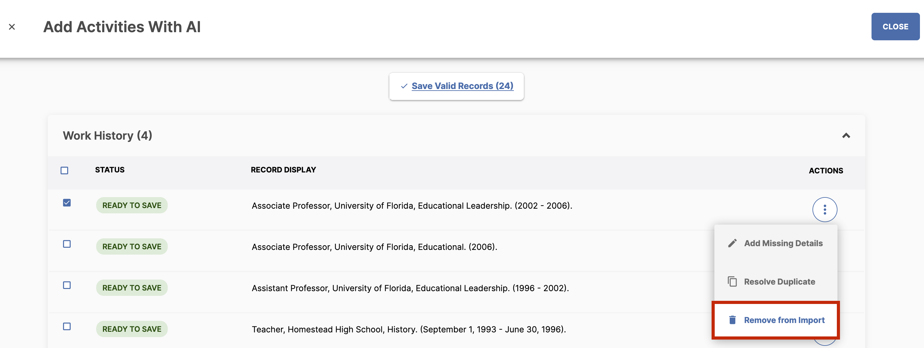Select the Assistant Professor 1996 - 2002 checkbox

pyautogui.click(x=67, y=285)
